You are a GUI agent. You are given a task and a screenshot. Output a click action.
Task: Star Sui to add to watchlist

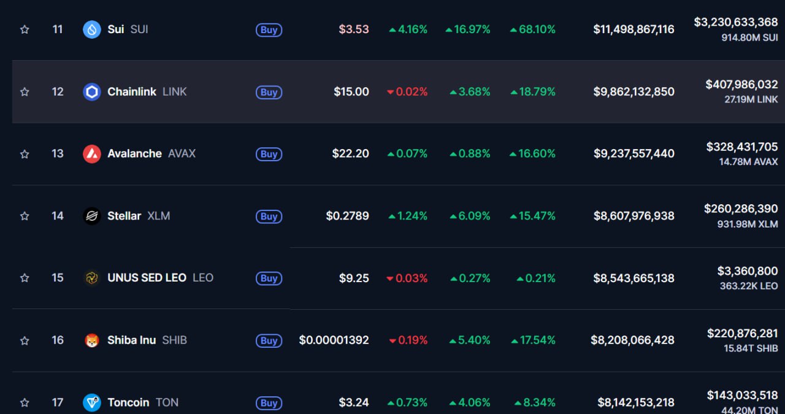[25, 29]
